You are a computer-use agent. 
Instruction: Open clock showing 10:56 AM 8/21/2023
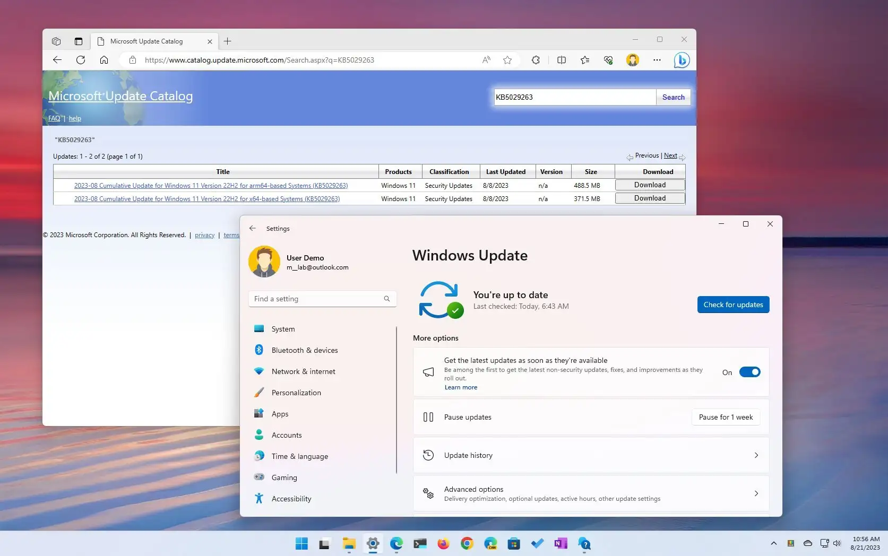click(x=866, y=543)
